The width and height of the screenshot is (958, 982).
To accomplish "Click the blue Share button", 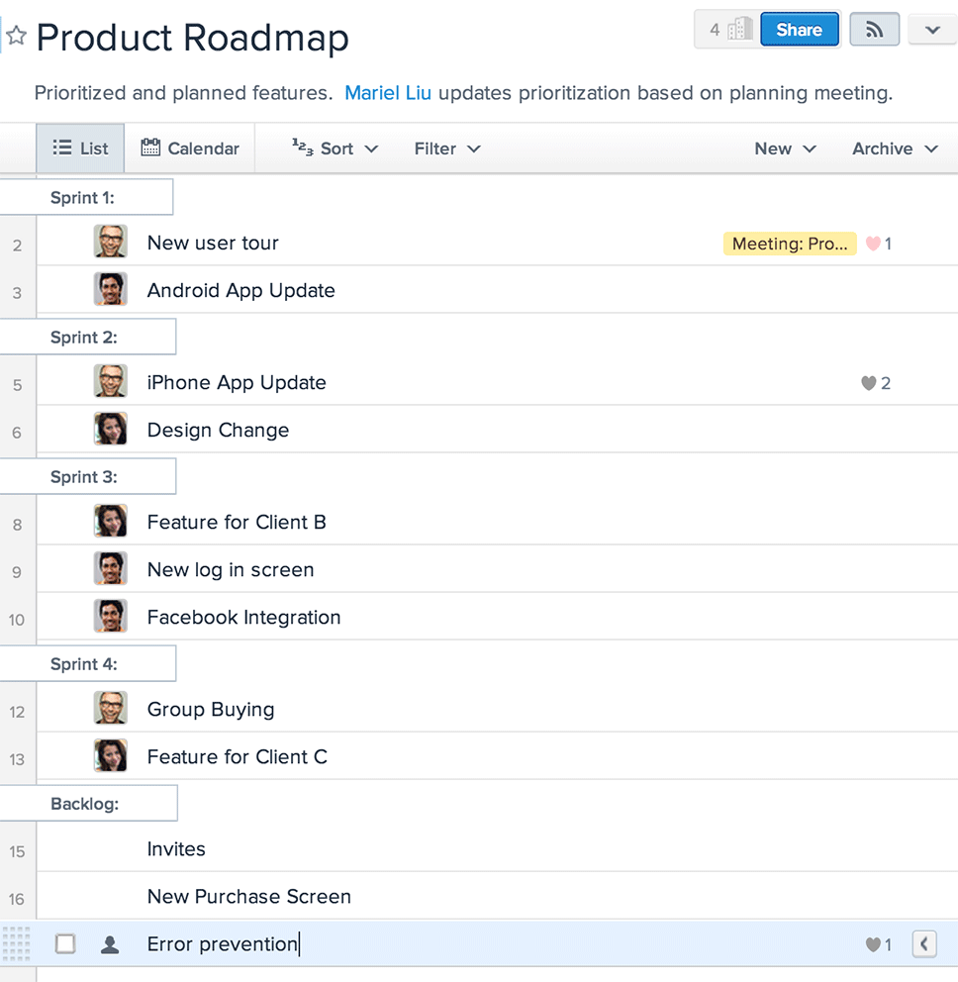I will coord(799,30).
